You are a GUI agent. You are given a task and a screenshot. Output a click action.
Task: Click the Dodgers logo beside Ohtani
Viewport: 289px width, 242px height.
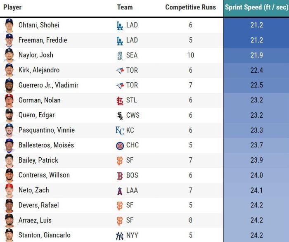point(120,26)
